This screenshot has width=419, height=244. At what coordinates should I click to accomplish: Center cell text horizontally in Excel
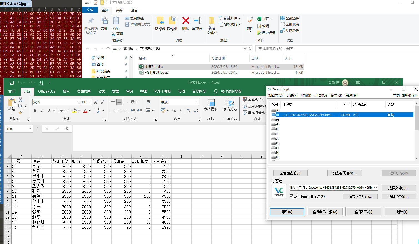click(x=119, y=111)
